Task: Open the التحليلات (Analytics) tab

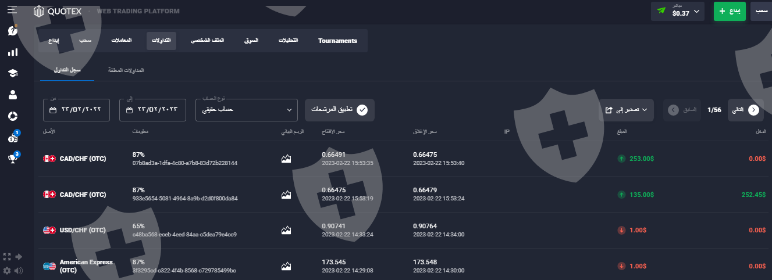Action: [289, 40]
